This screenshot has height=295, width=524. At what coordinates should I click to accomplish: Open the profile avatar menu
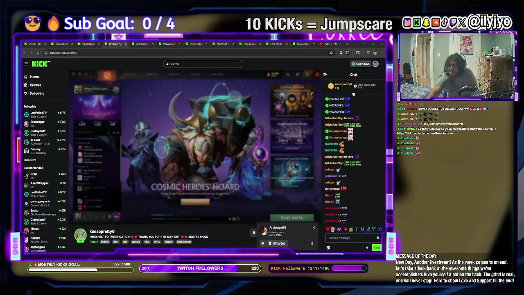tap(375, 64)
